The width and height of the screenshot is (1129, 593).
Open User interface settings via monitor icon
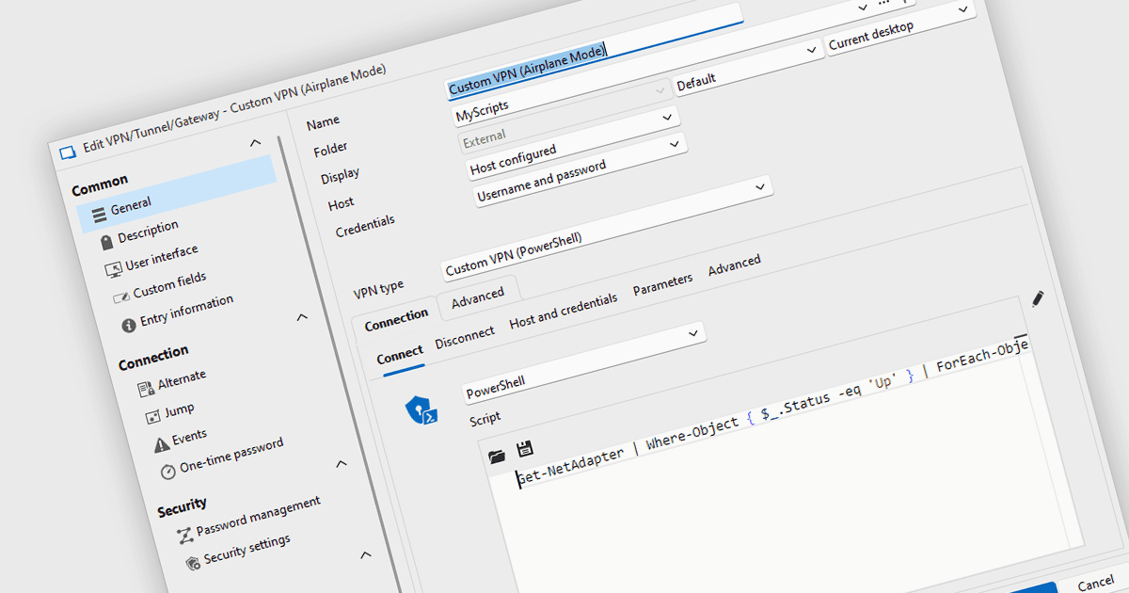[113, 269]
